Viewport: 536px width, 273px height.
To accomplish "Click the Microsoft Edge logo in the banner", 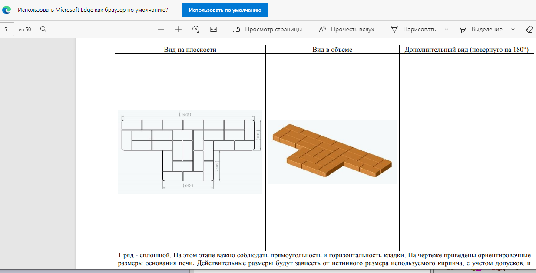I will coord(7,10).
